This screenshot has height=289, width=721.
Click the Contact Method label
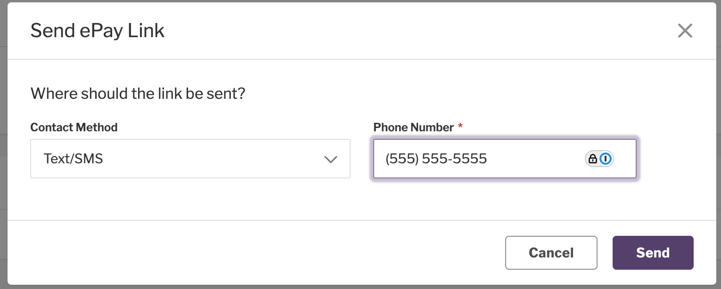point(74,127)
